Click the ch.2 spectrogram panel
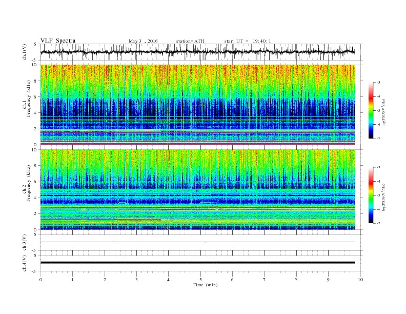406x314 pixels. pyautogui.click(x=198, y=190)
